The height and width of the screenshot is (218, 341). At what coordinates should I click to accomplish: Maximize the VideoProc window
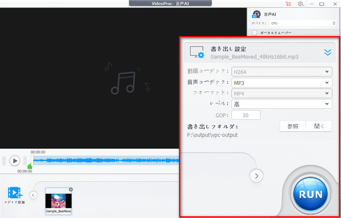(x=322, y=4)
